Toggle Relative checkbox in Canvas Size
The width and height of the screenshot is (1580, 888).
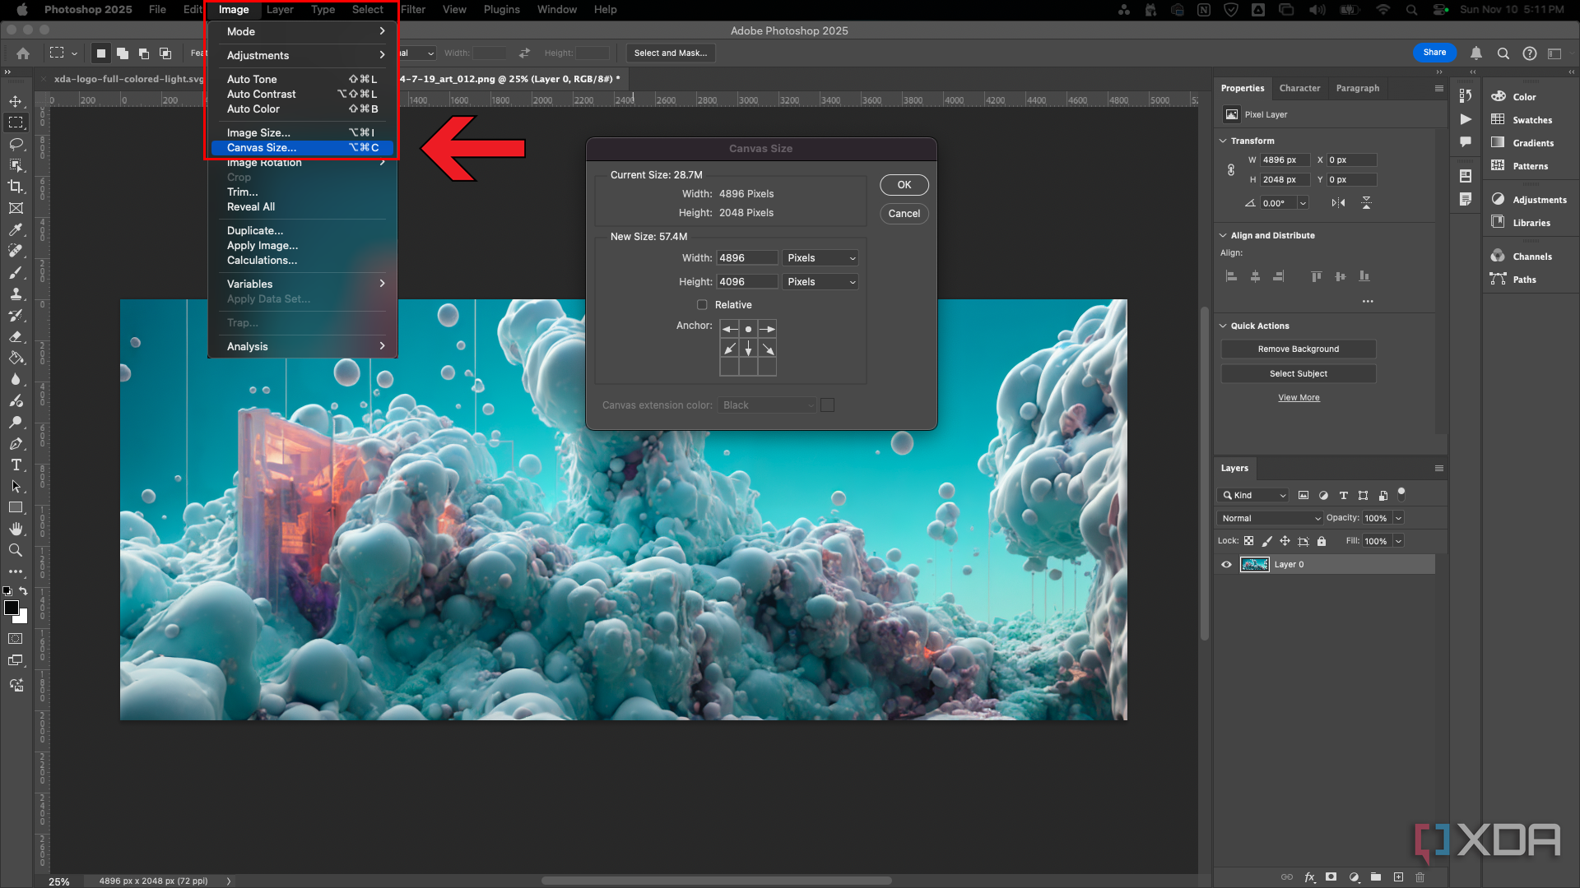coord(702,305)
